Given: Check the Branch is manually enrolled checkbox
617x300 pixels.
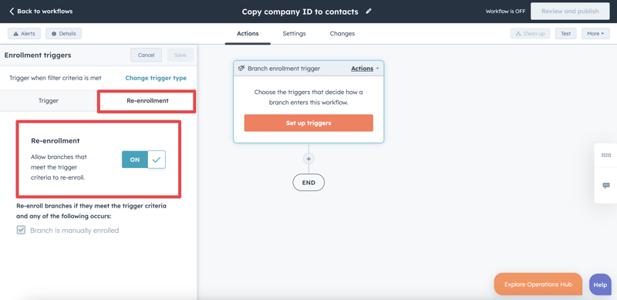Looking at the screenshot, I should tap(21, 230).
